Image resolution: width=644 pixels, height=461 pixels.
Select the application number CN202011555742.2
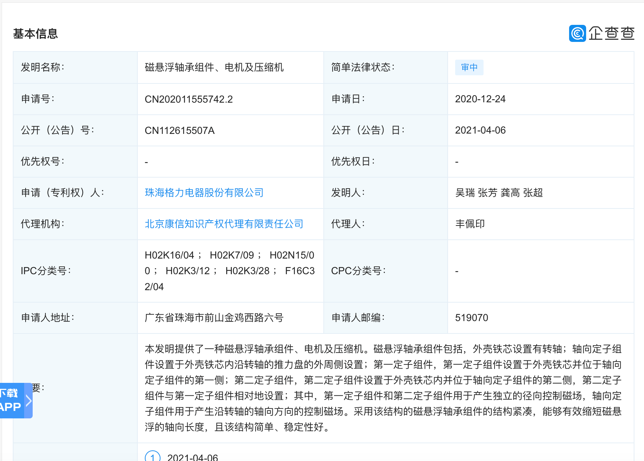click(190, 99)
